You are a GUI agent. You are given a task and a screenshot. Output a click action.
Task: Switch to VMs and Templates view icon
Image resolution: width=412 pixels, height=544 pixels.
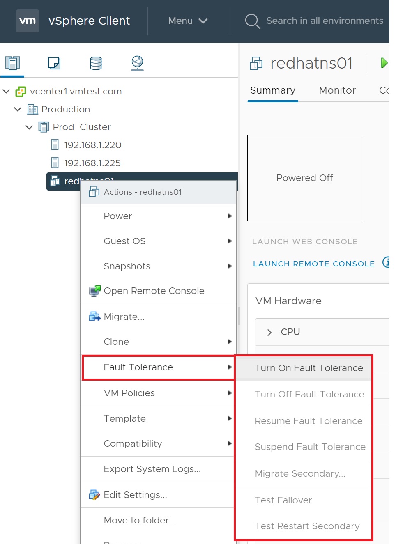54,63
